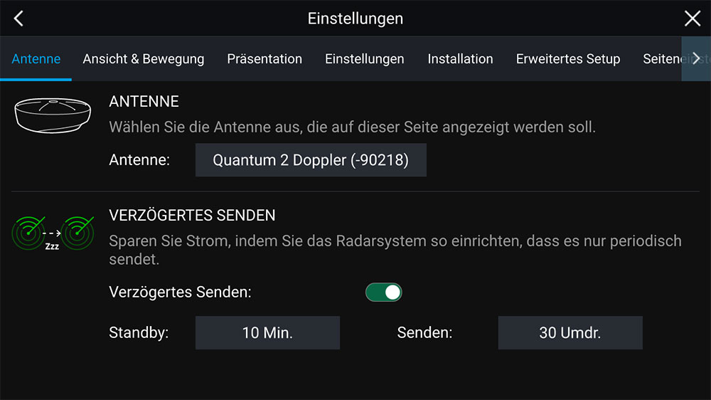Click the ANTENNE section heading
Screen dimensions: 711x400
(x=144, y=102)
